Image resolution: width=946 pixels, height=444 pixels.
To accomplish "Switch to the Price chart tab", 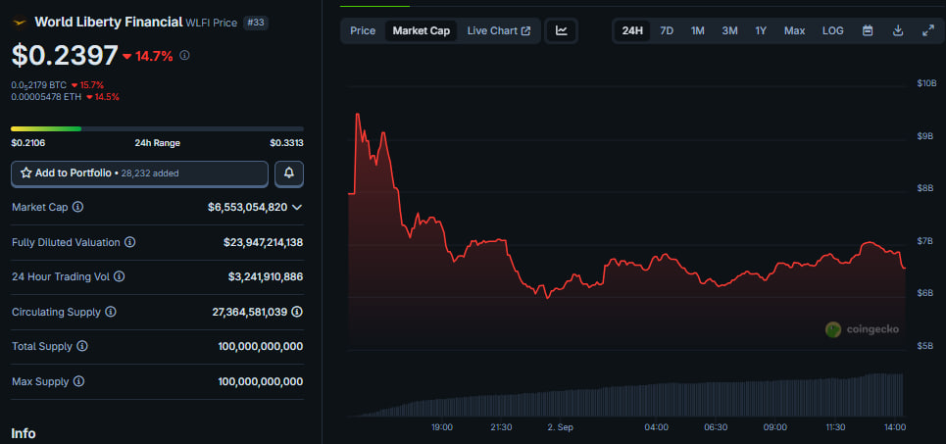I will [363, 30].
